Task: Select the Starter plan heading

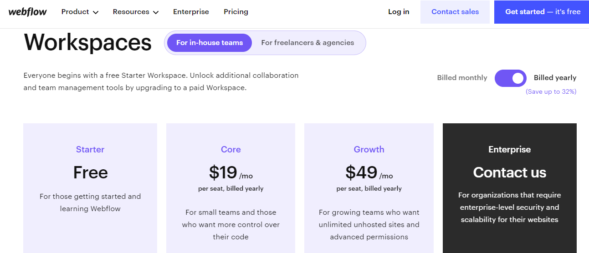Action: (x=90, y=149)
